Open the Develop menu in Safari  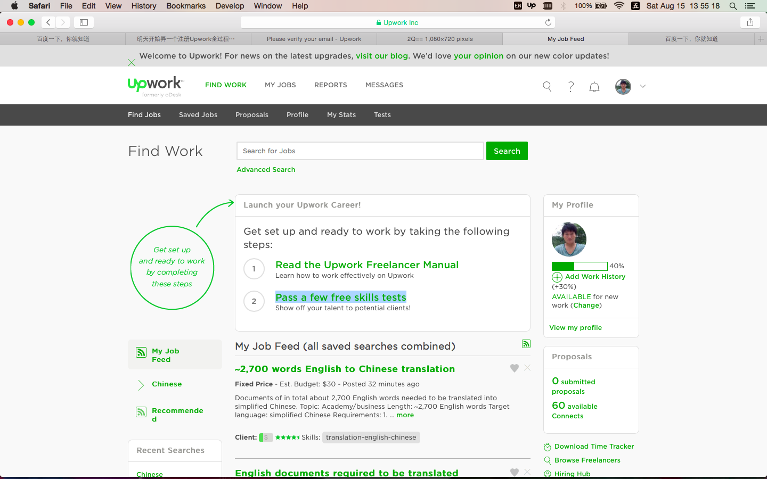[230, 6]
